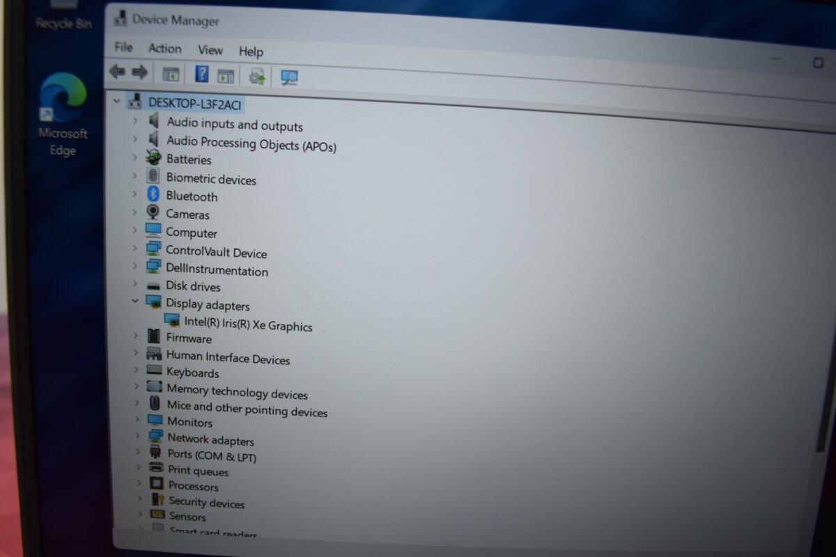The image size is (836, 557).
Task: Select the Audio inputs and outputs label
Action: pos(235,125)
